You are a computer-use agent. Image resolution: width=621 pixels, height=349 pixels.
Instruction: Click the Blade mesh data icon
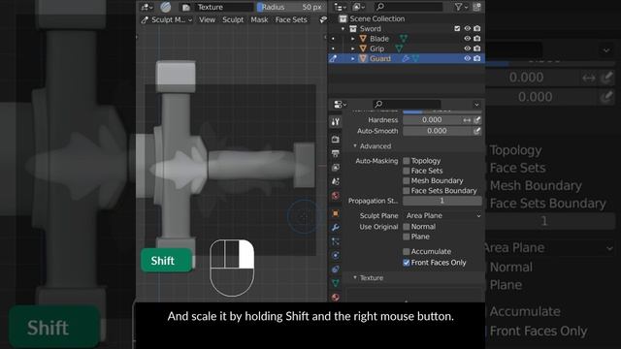point(404,39)
